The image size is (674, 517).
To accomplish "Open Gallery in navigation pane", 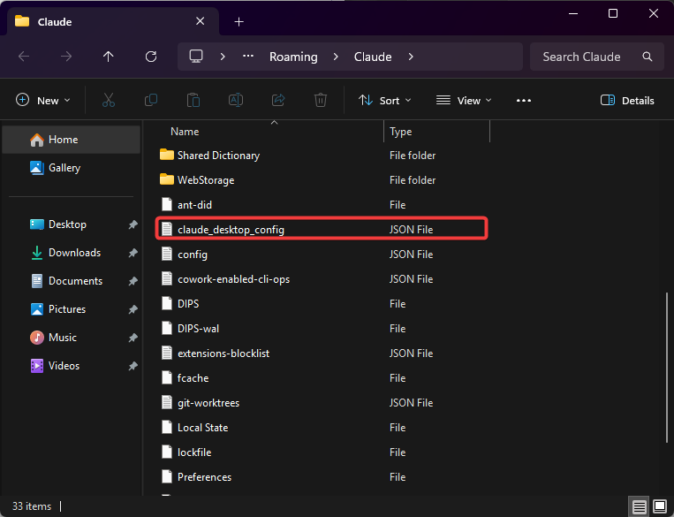I will 72,168.
